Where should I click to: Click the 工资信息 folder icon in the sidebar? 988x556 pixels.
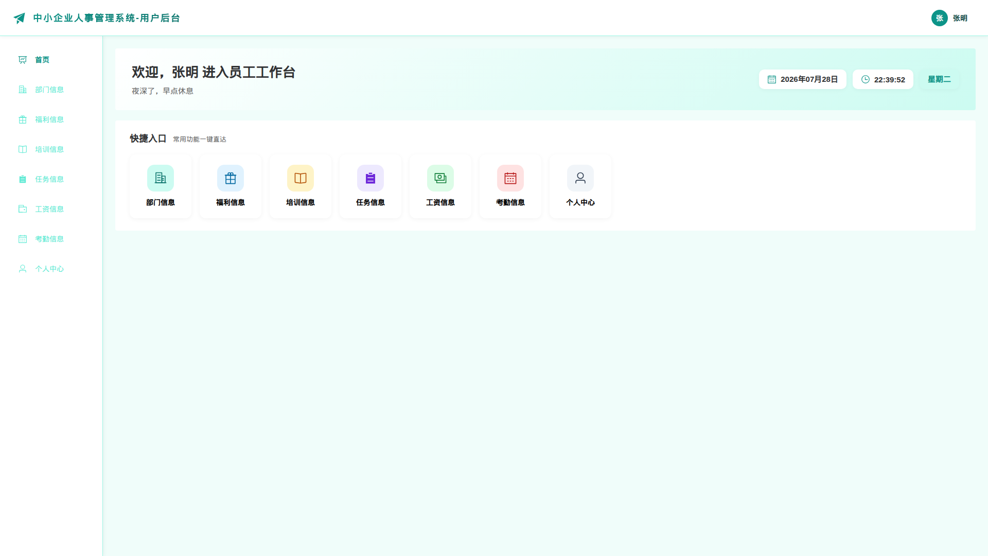23,209
